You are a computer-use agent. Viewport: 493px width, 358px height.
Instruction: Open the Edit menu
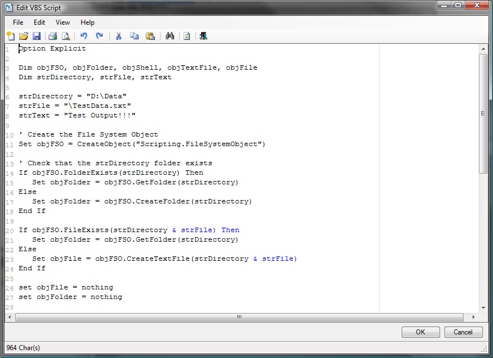pyautogui.click(x=39, y=22)
